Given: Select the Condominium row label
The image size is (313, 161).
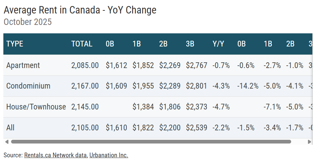Looking at the screenshot, I should pyautogui.click(x=28, y=86).
